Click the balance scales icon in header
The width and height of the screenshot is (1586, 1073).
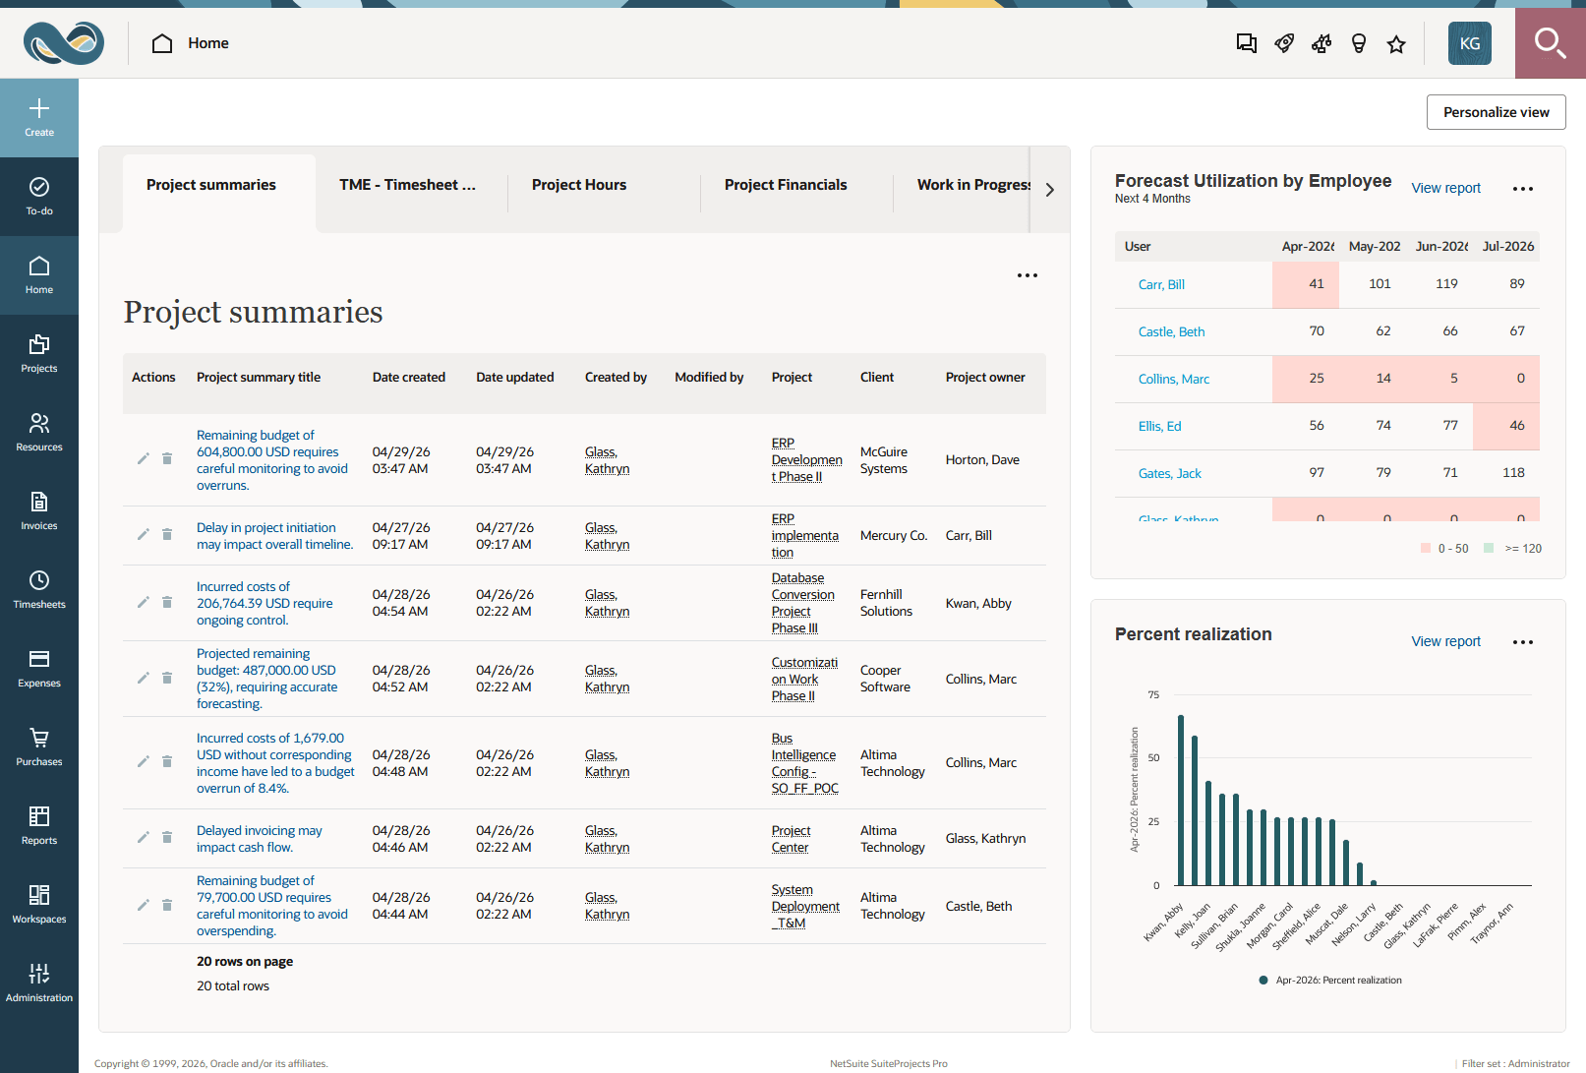pyautogui.click(x=1322, y=43)
